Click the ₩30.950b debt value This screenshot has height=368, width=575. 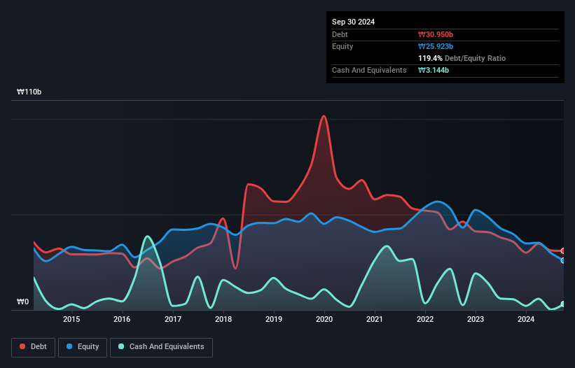(x=436, y=34)
